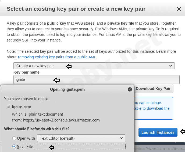Click the 'Opening ignite.pem' dialog title bar

(67, 89)
